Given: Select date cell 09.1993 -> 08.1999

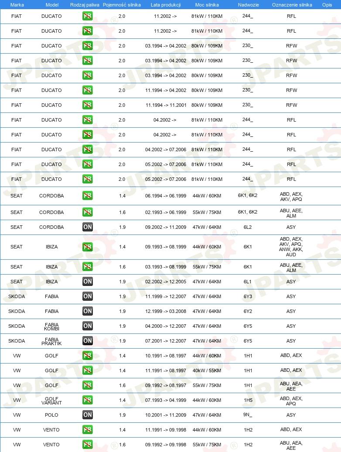Looking at the screenshot, I should pos(166,247).
